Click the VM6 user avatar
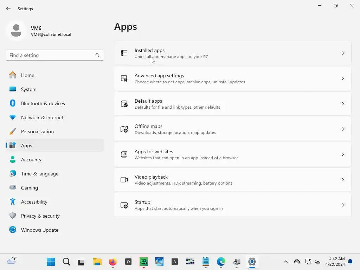Viewport: 360px width, 270px height. tap(16, 31)
